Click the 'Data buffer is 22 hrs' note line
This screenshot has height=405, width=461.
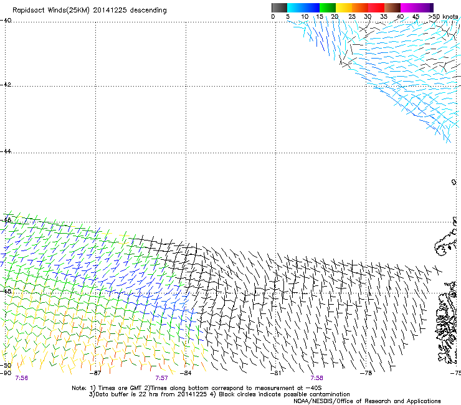coord(219,394)
